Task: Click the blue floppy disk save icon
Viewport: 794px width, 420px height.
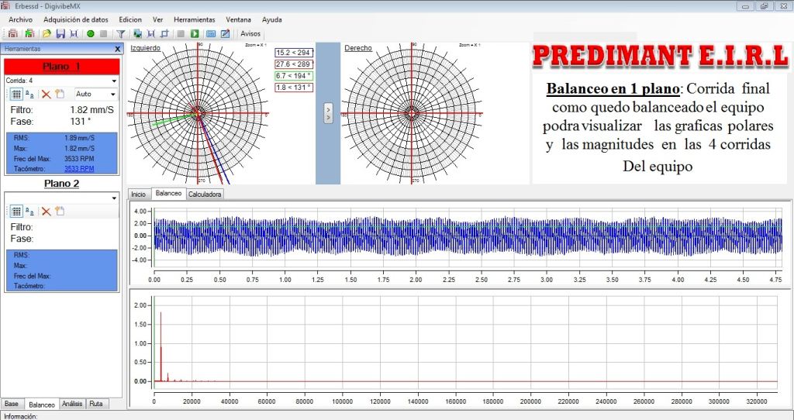Action: 60,34
